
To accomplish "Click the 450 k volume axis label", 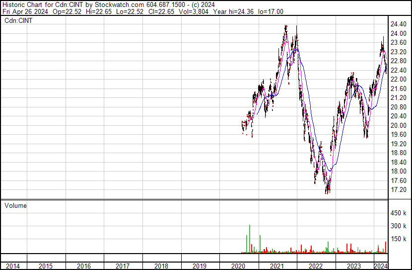I will click(400, 214).
